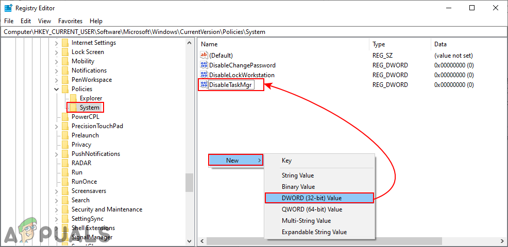Click the RADAR folder icon
The height and width of the screenshot is (247, 508).
pos(65,163)
